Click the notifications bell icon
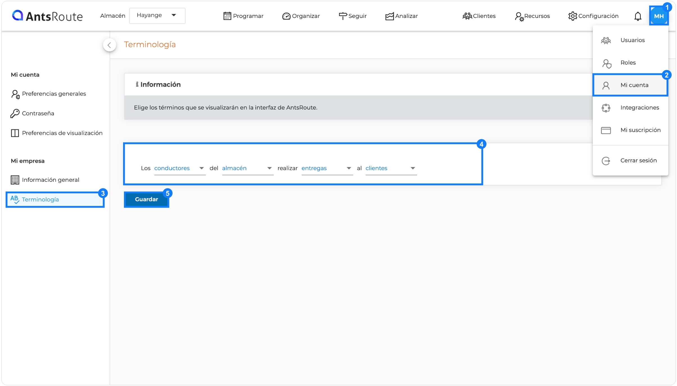This screenshot has height=386, width=677. 638,16
